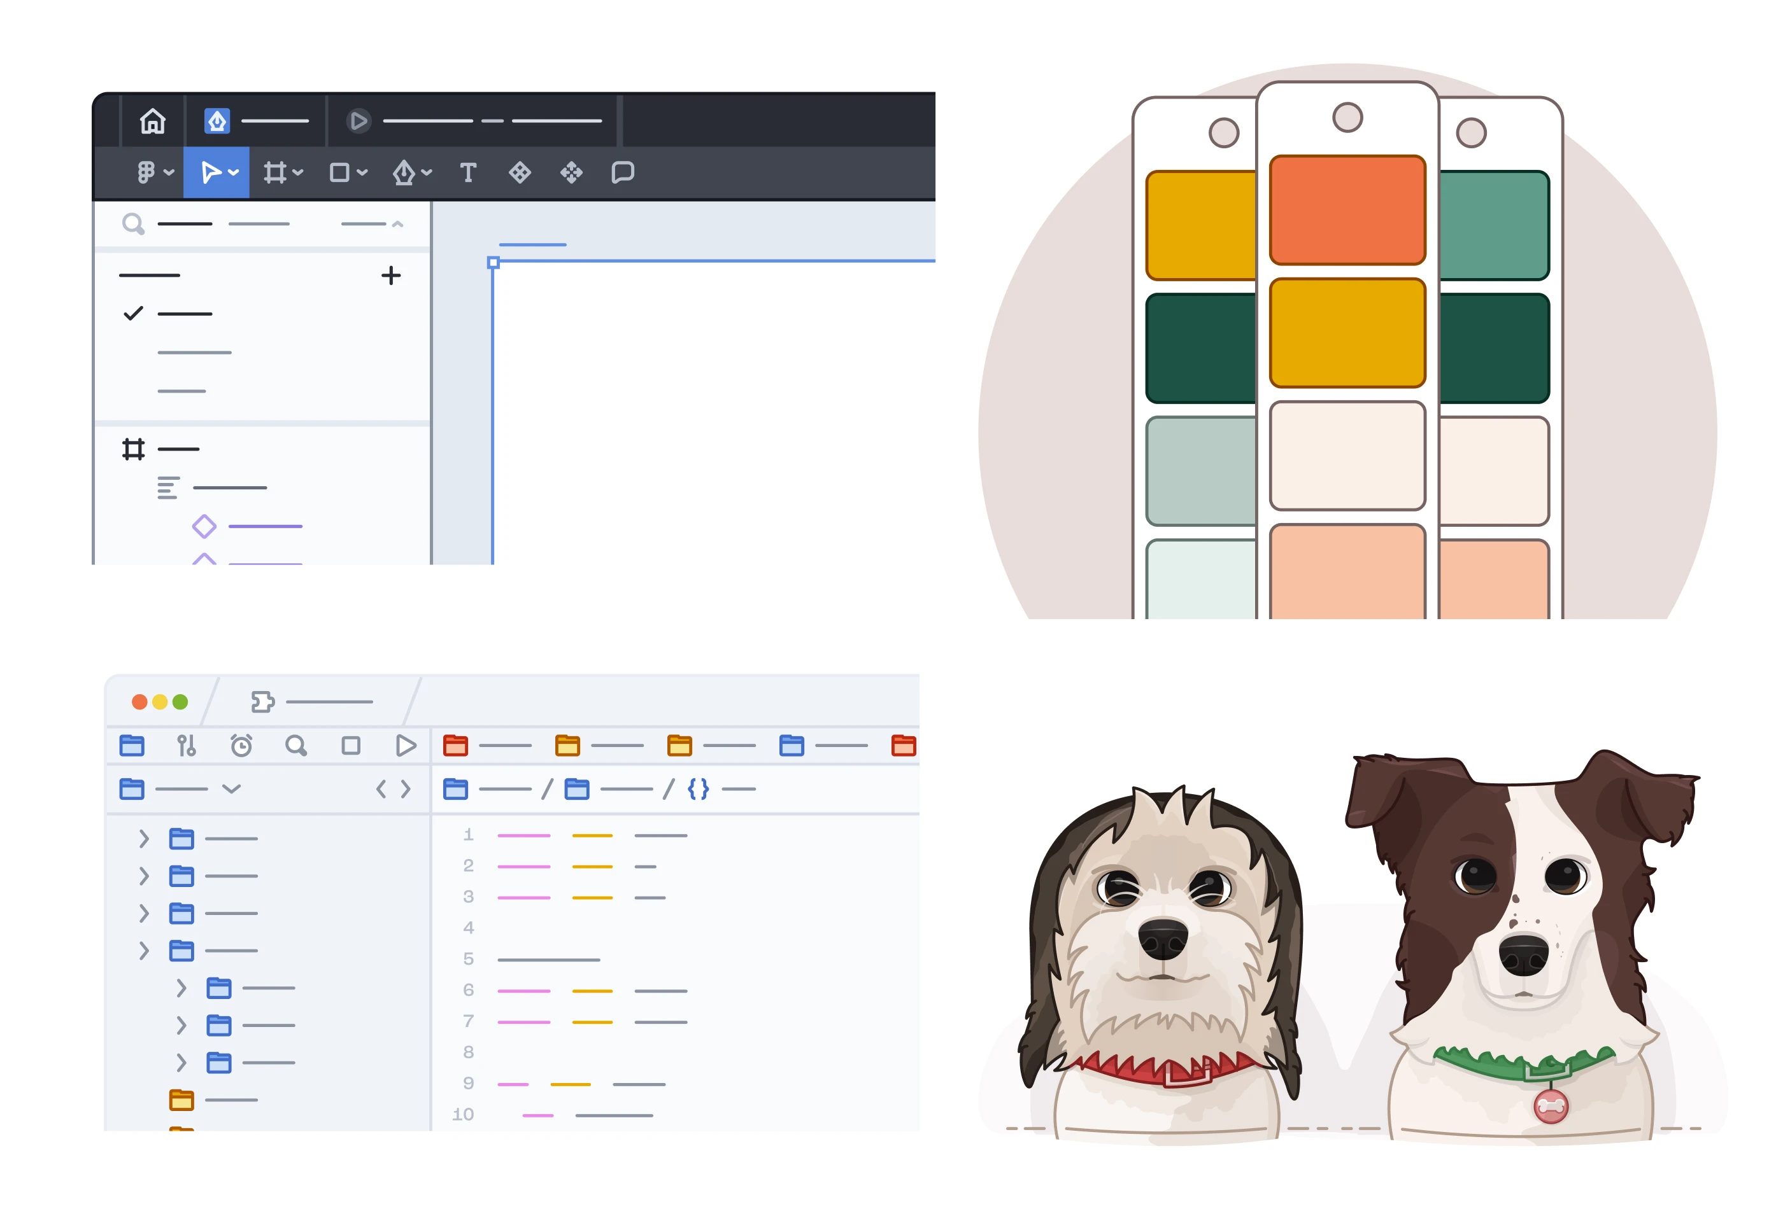The width and height of the screenshot is (1783, 1209).
Task: Select the Text tool in the toolbar
Action: pyautogui.click(x=468, y=172)
